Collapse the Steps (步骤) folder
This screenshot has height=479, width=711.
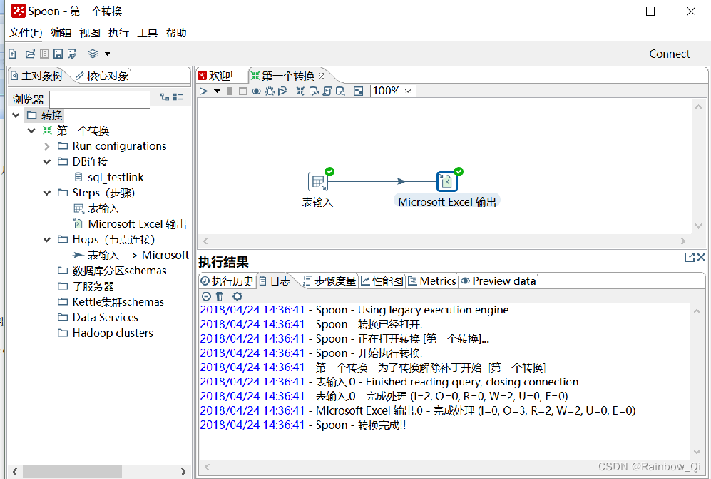click(x=46, y=193)
